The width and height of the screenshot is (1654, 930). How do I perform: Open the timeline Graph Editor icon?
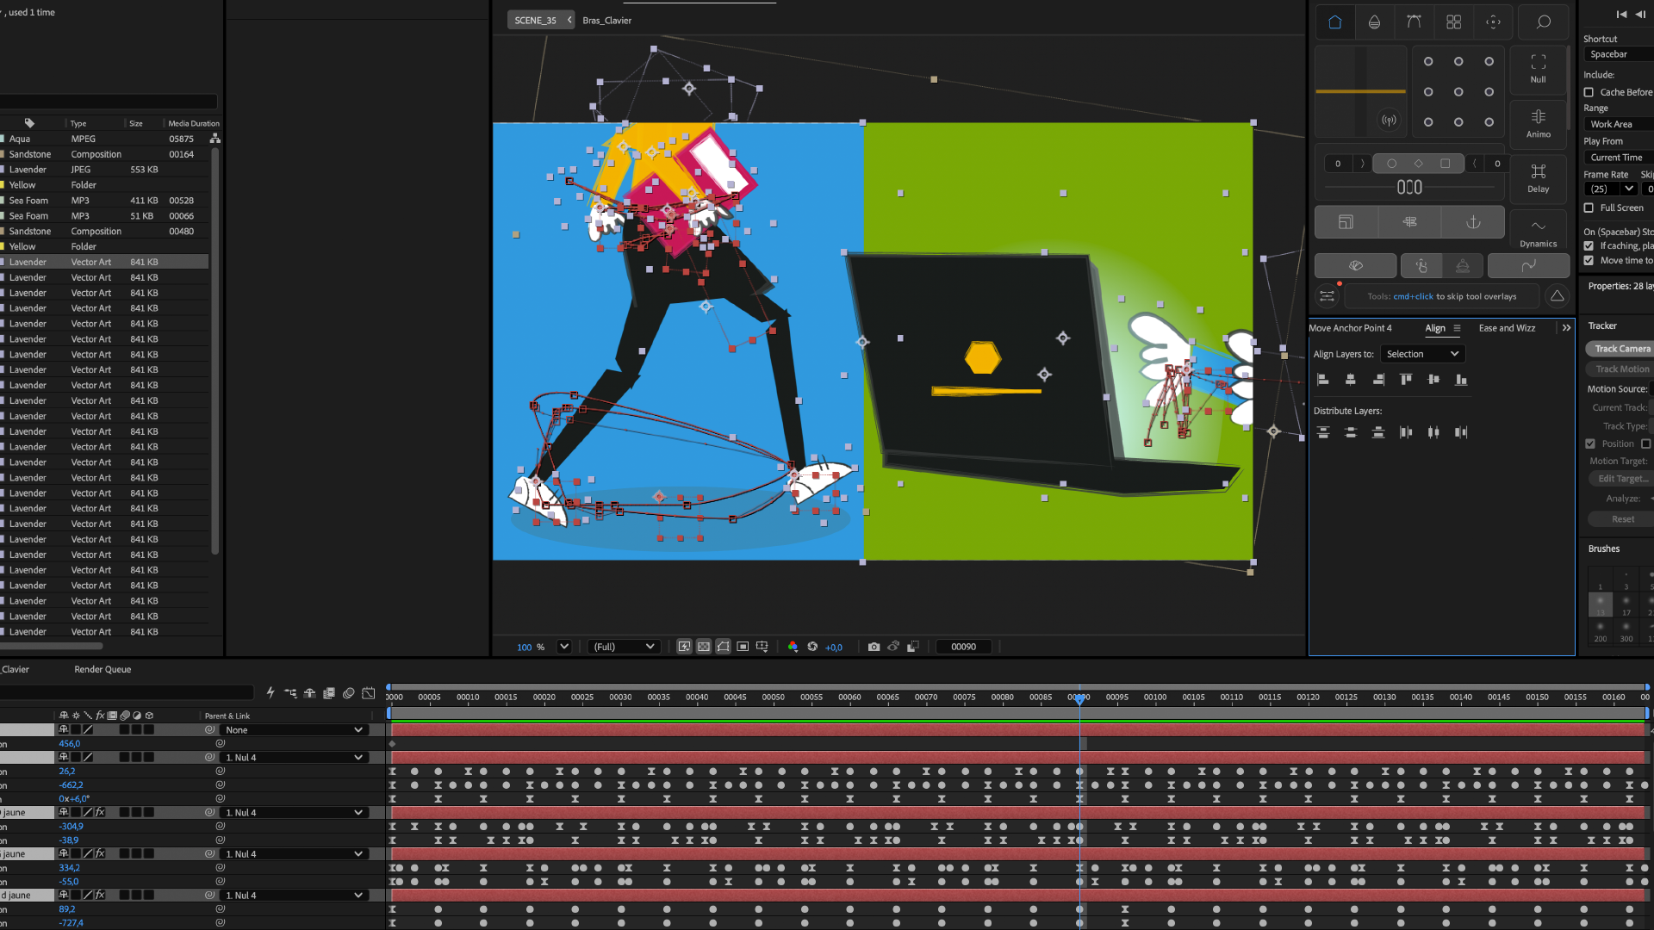click(x=369, y=693)
